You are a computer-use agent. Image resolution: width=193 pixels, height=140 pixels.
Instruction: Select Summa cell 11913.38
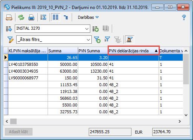pyautogui.click(x=63, y=91)
